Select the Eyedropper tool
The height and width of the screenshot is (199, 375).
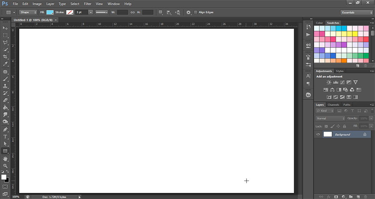pyautogui.click(x=6, y=64)
